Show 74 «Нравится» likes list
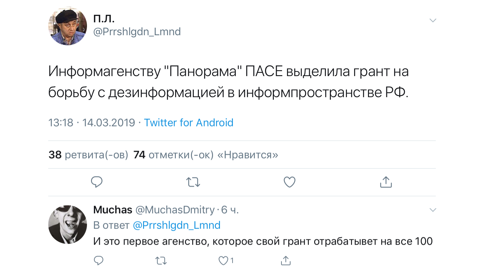Image resolution: width=484 pixels, height=272 pixels. tap(206, 155)
